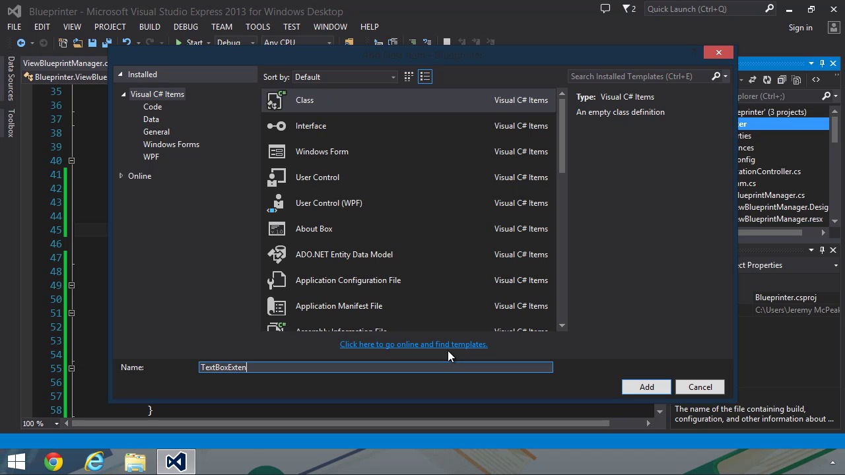
Task: Switch templates to small icons view
Action: pos(409,77)
